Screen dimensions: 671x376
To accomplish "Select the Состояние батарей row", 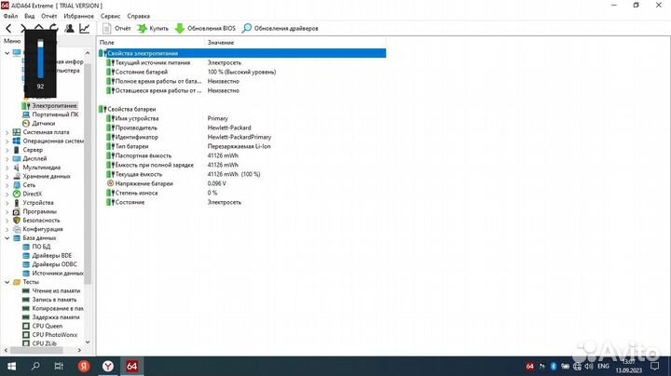I will (x=241, y=72).
